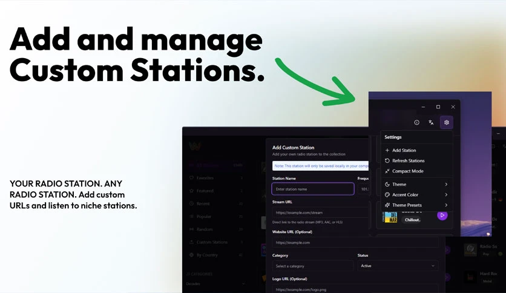Click the Frequency input field

click(x=363, y=189)
